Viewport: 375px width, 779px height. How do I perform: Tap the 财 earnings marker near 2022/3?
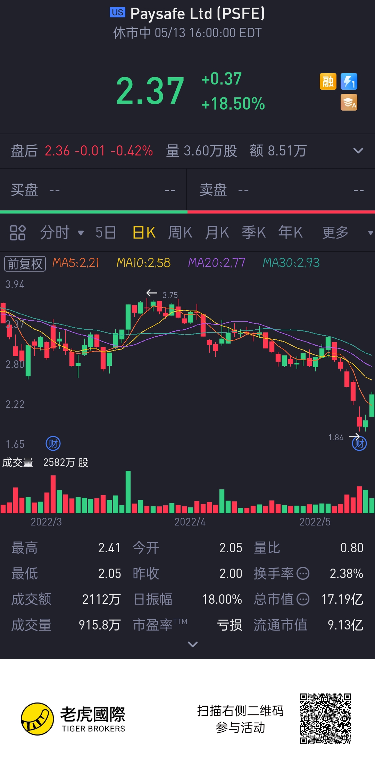tap(53, 443)
